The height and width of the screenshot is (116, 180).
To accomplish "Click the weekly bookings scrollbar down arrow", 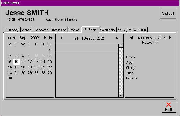I will [121, 95].
